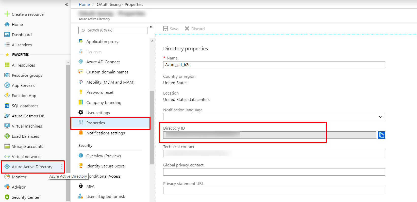Click the Security Center shield icon
The width and height of the screenshot is (417, 202).
tap(7, 197)
